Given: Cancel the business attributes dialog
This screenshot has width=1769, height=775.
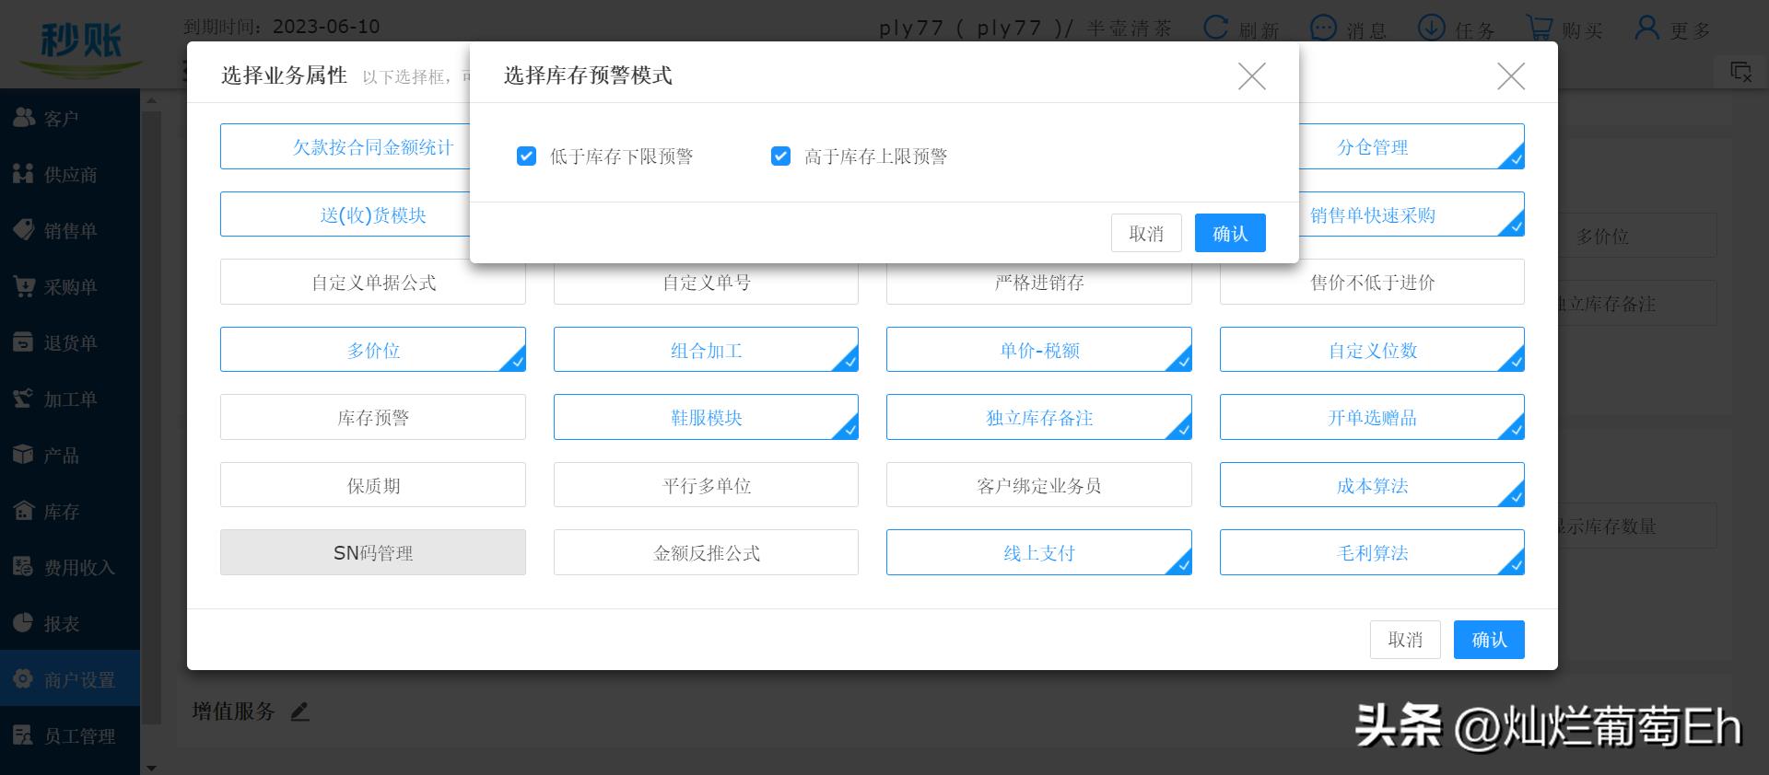Looking at the screenshot, I should pyautogui.click(x=1405, y=640).
